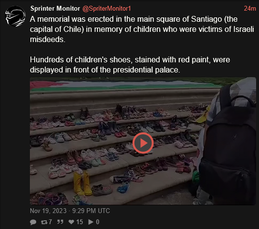Click the triangle video views icon
Image resolution: width=259 pixels, height=229 pixels.
click(x=91, y=222)
